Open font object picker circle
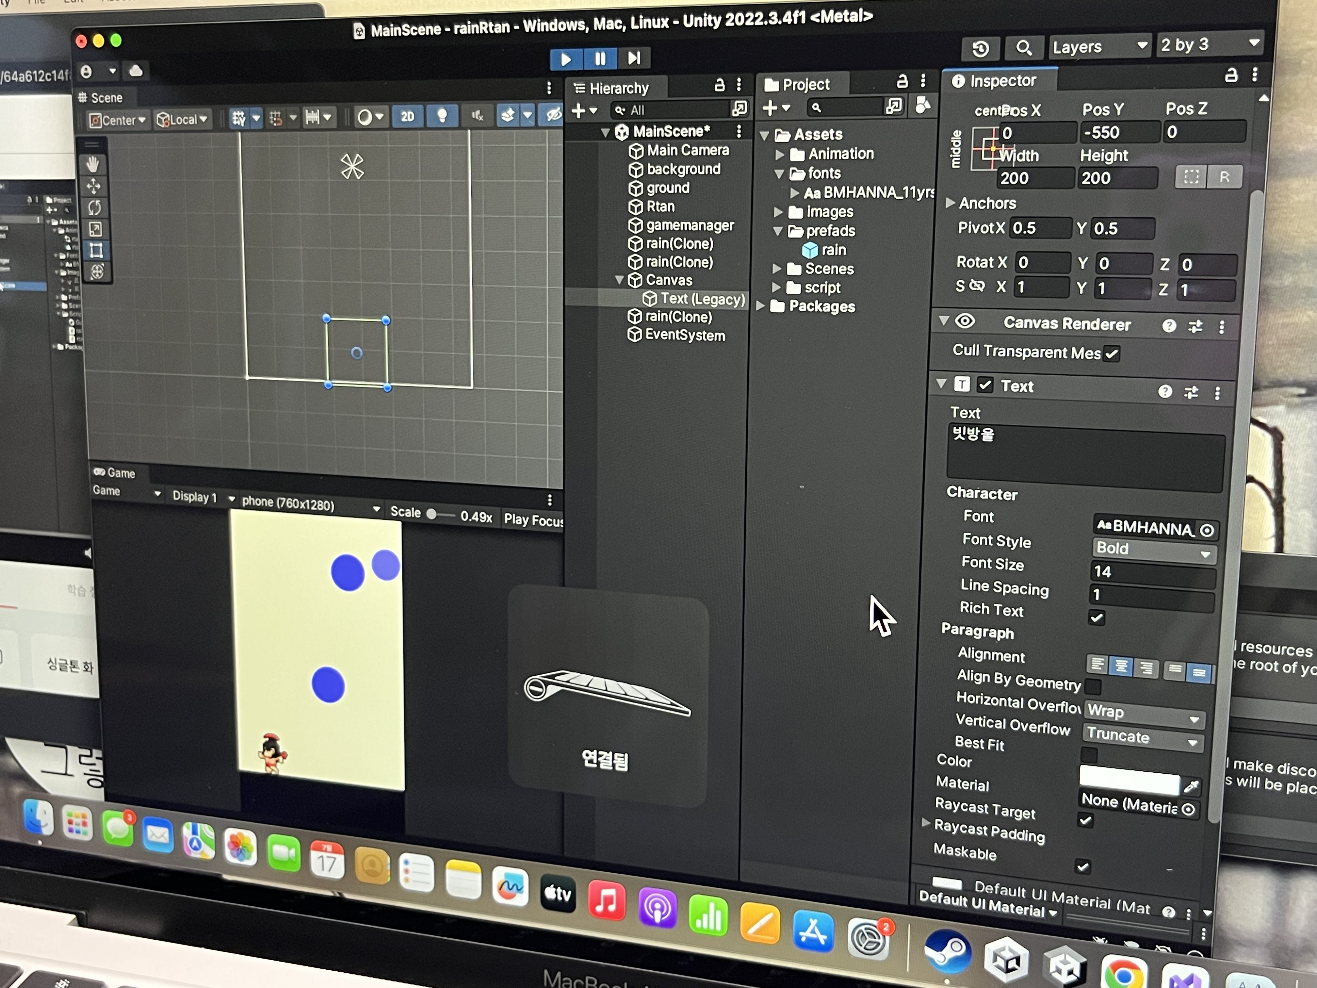The width and height of the screenshot is (1317, 988). (1206, 530)
